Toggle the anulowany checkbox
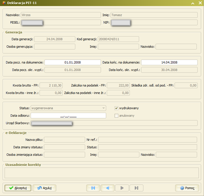Viewport: 204px width, 196px height. pos(116,115)
